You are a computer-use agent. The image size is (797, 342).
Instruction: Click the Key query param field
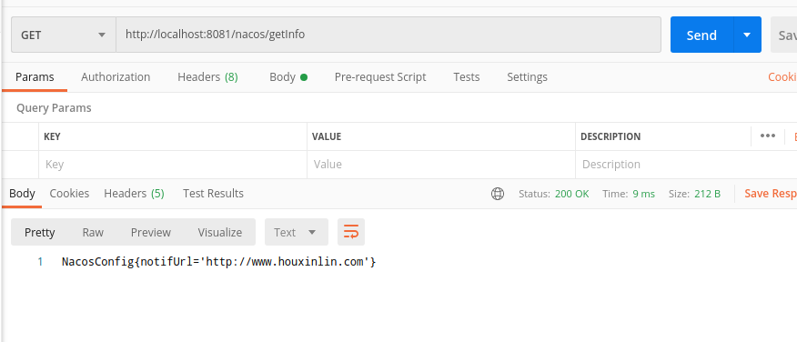173,164
